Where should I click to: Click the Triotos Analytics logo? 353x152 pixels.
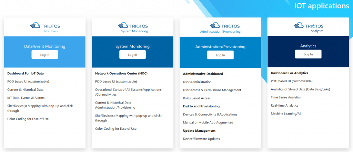(309, 28)
